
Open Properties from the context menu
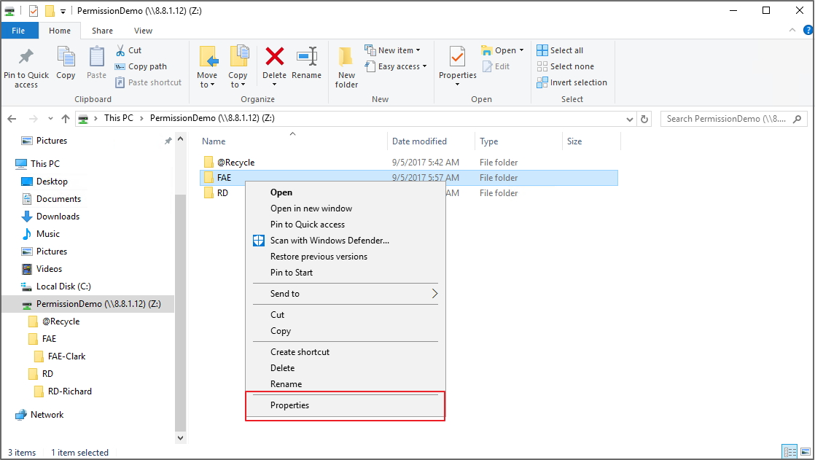pyautogui.click(x=289, y=405)
